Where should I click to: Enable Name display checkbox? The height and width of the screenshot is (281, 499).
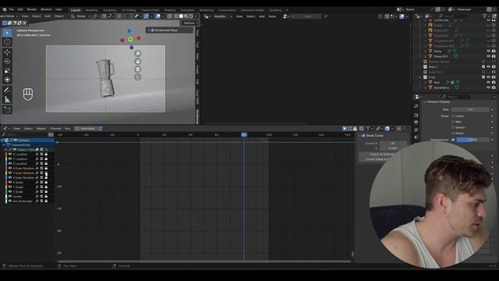[453, 133]
